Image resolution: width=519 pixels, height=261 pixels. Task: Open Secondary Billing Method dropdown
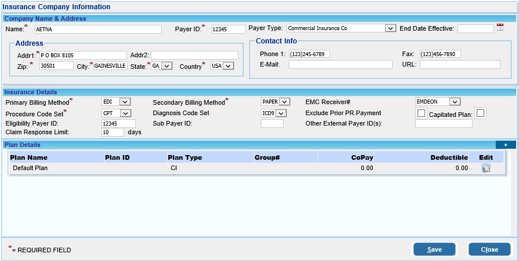point(284,102)
